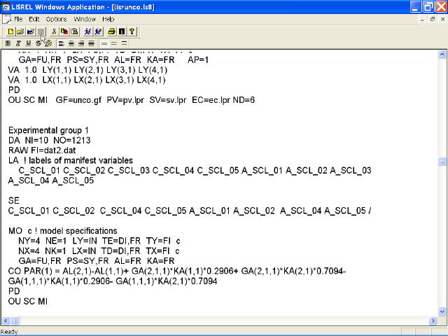The width and height of the screenshot is (448, 336).
Task: Expand the Window menu
Action: [85, 19]
